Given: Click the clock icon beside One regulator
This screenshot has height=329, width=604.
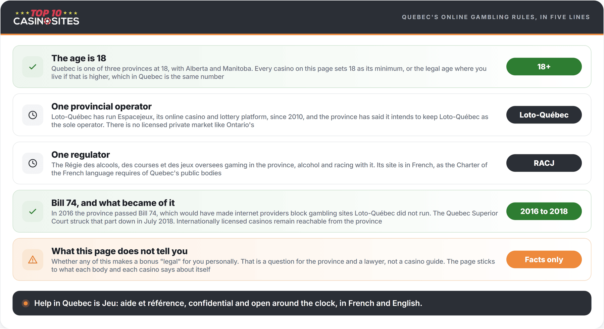Looking at the screenshot, I should (33, 163).
